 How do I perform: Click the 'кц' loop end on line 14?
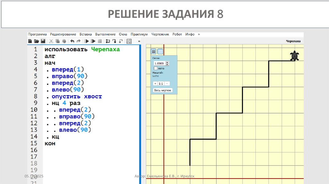[55, 137]
